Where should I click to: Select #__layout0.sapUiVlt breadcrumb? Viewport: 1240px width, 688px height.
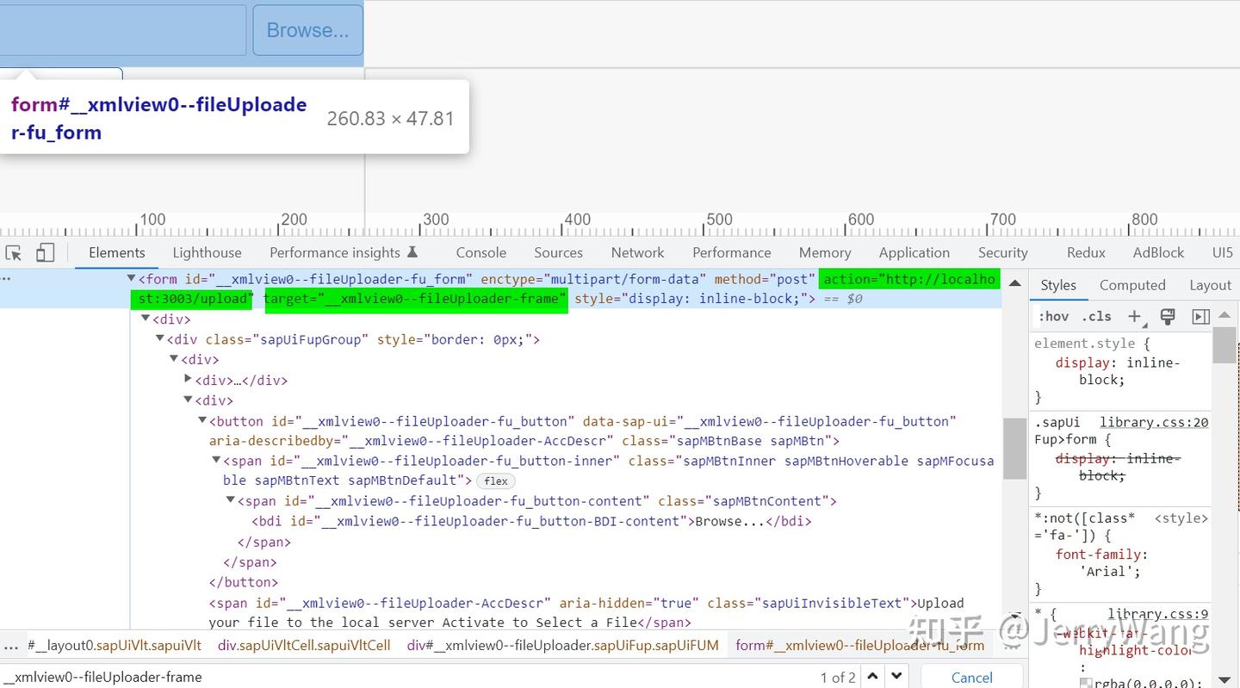click(115, 646)
